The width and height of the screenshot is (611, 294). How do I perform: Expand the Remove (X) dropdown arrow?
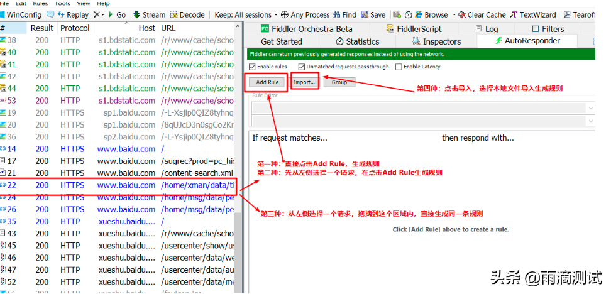(102, 14)
